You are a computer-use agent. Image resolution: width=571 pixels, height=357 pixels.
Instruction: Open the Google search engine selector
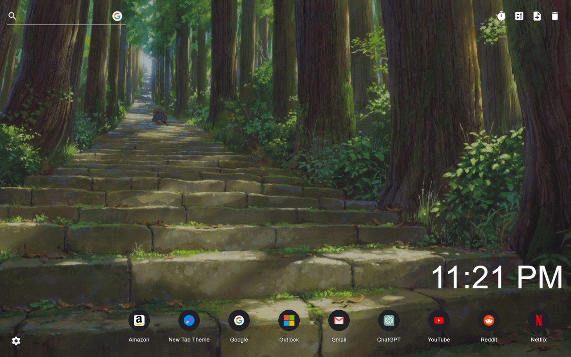point(117,16)
